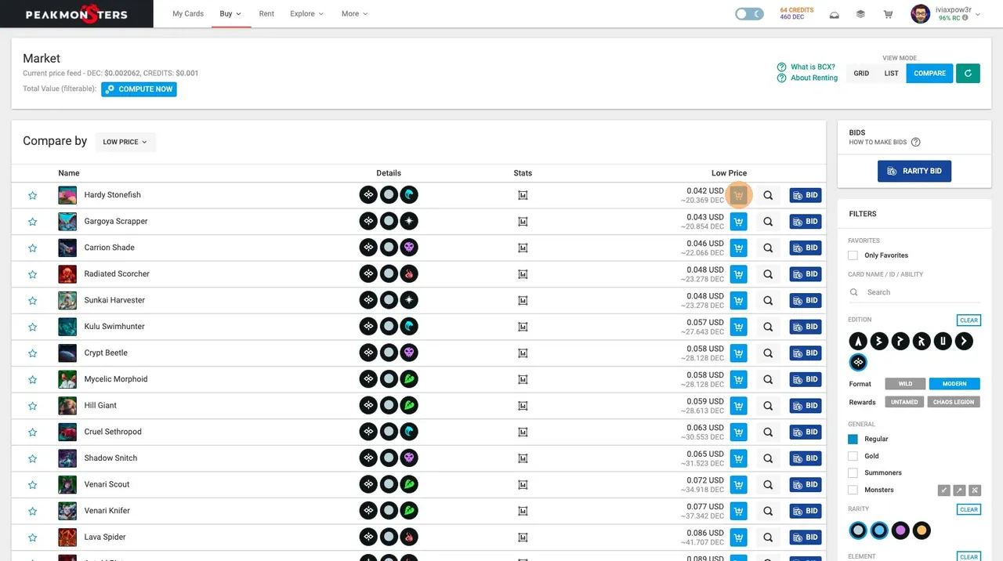Open magnifier search for Carrion Shade
Viewport: 1003px width, 561px height.
tap(768, 248)
